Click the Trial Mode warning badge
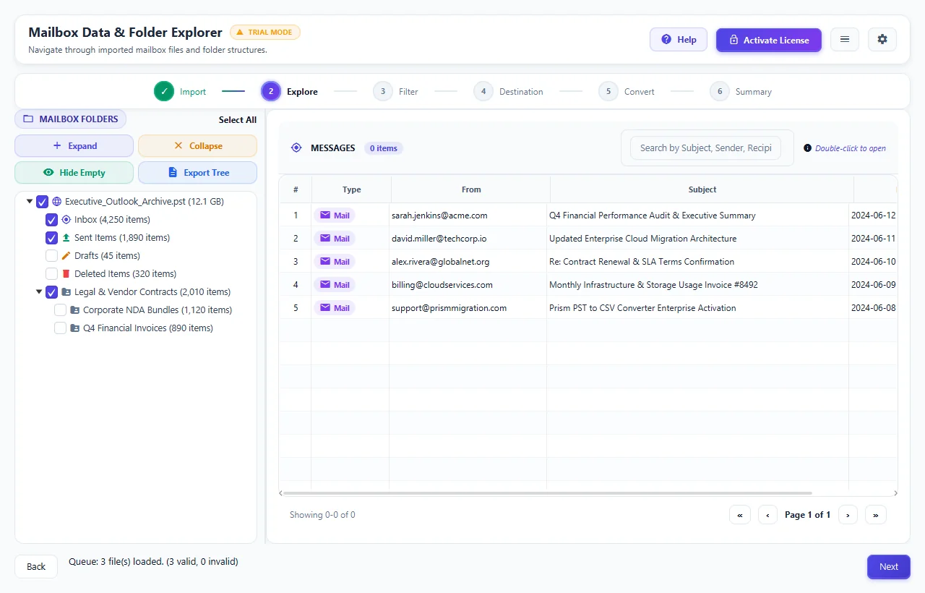This screenshot has width=925, height=593. click(x=264, y=33)
